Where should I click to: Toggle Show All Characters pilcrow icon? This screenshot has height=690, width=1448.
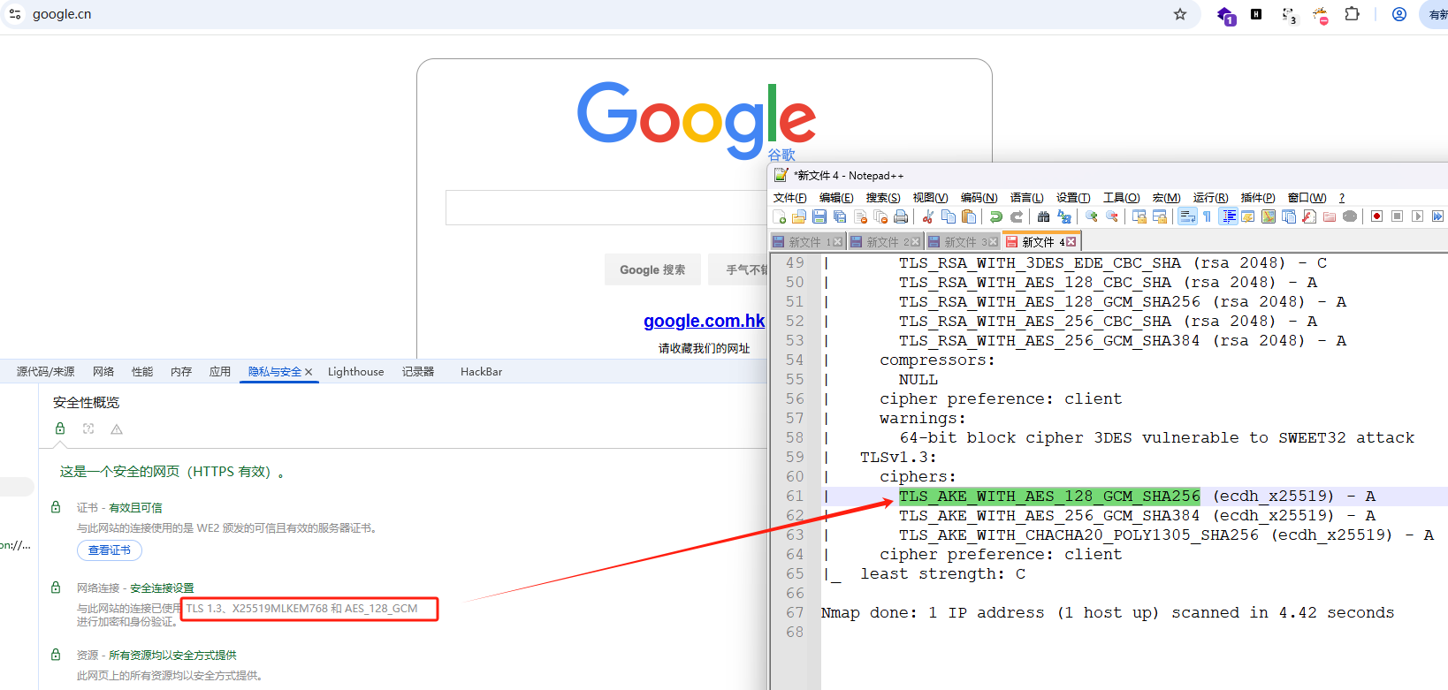coord(1207,216)
